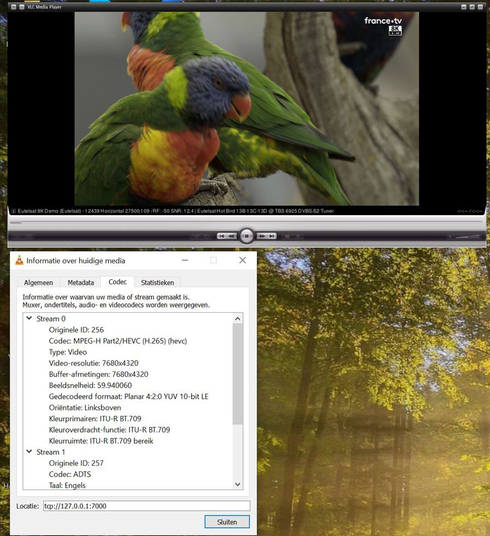Open the playlist icon at far left
The width and height of the screenshot is (490, 536).
[17, 236]
